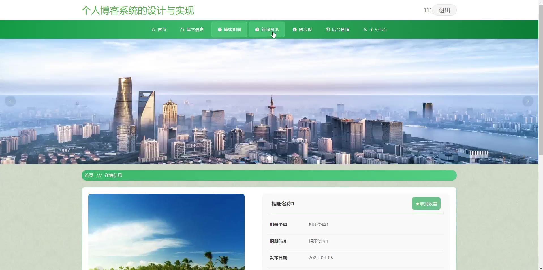Click the 详情信息 breadcrumb text
This screenshot has height=270, width=543.
tap(113, 175)
